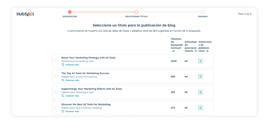Select title Supercharge Your Marketing Efforts radio
The image size is (269, 124).
[56, 92]
